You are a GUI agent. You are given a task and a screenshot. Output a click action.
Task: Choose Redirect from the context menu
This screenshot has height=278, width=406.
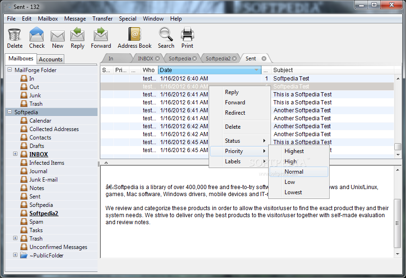click(240, 113)
